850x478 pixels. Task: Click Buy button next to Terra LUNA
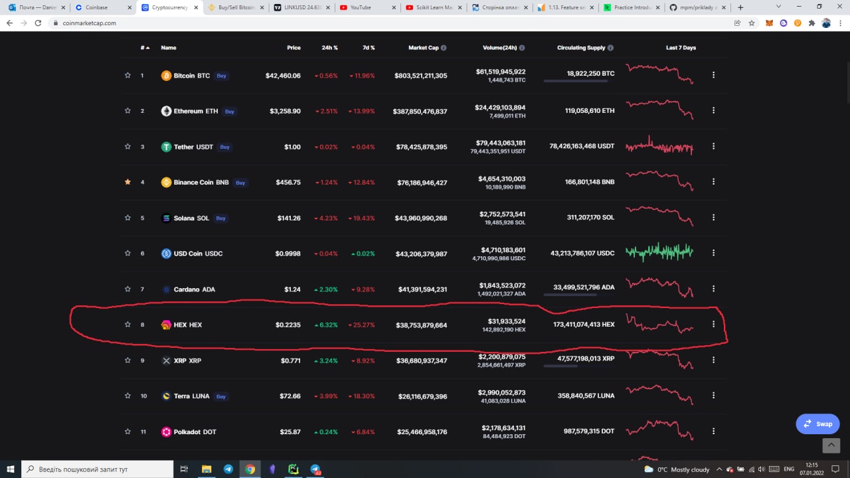point(221,396)
